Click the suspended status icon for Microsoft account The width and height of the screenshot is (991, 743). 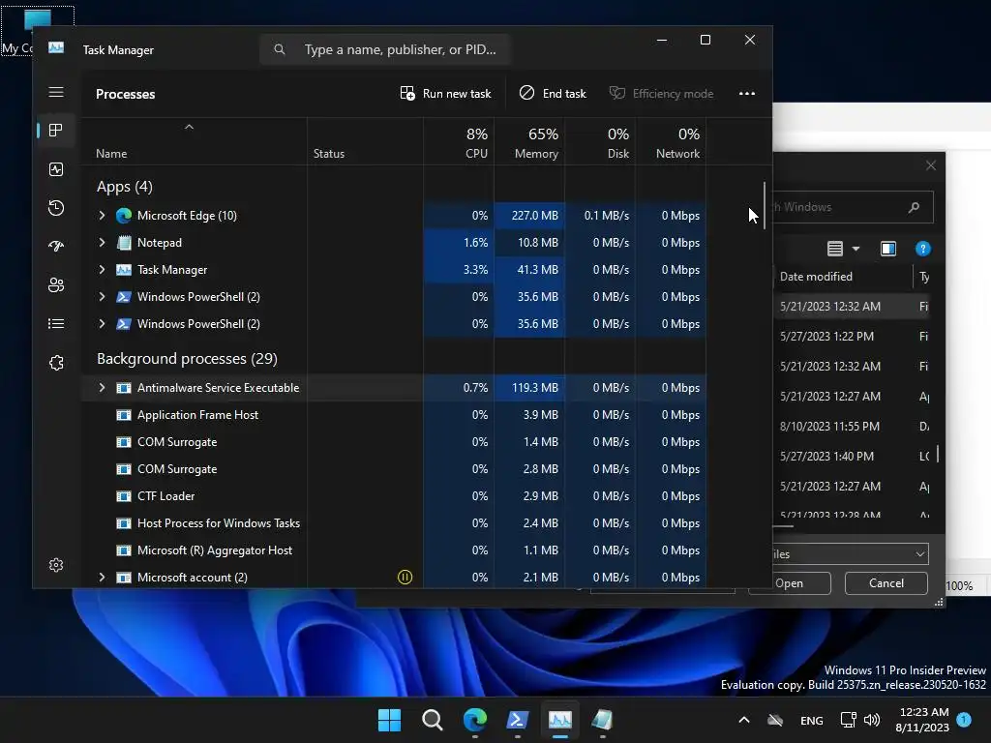pyautogui.click(x=405, y=577)
